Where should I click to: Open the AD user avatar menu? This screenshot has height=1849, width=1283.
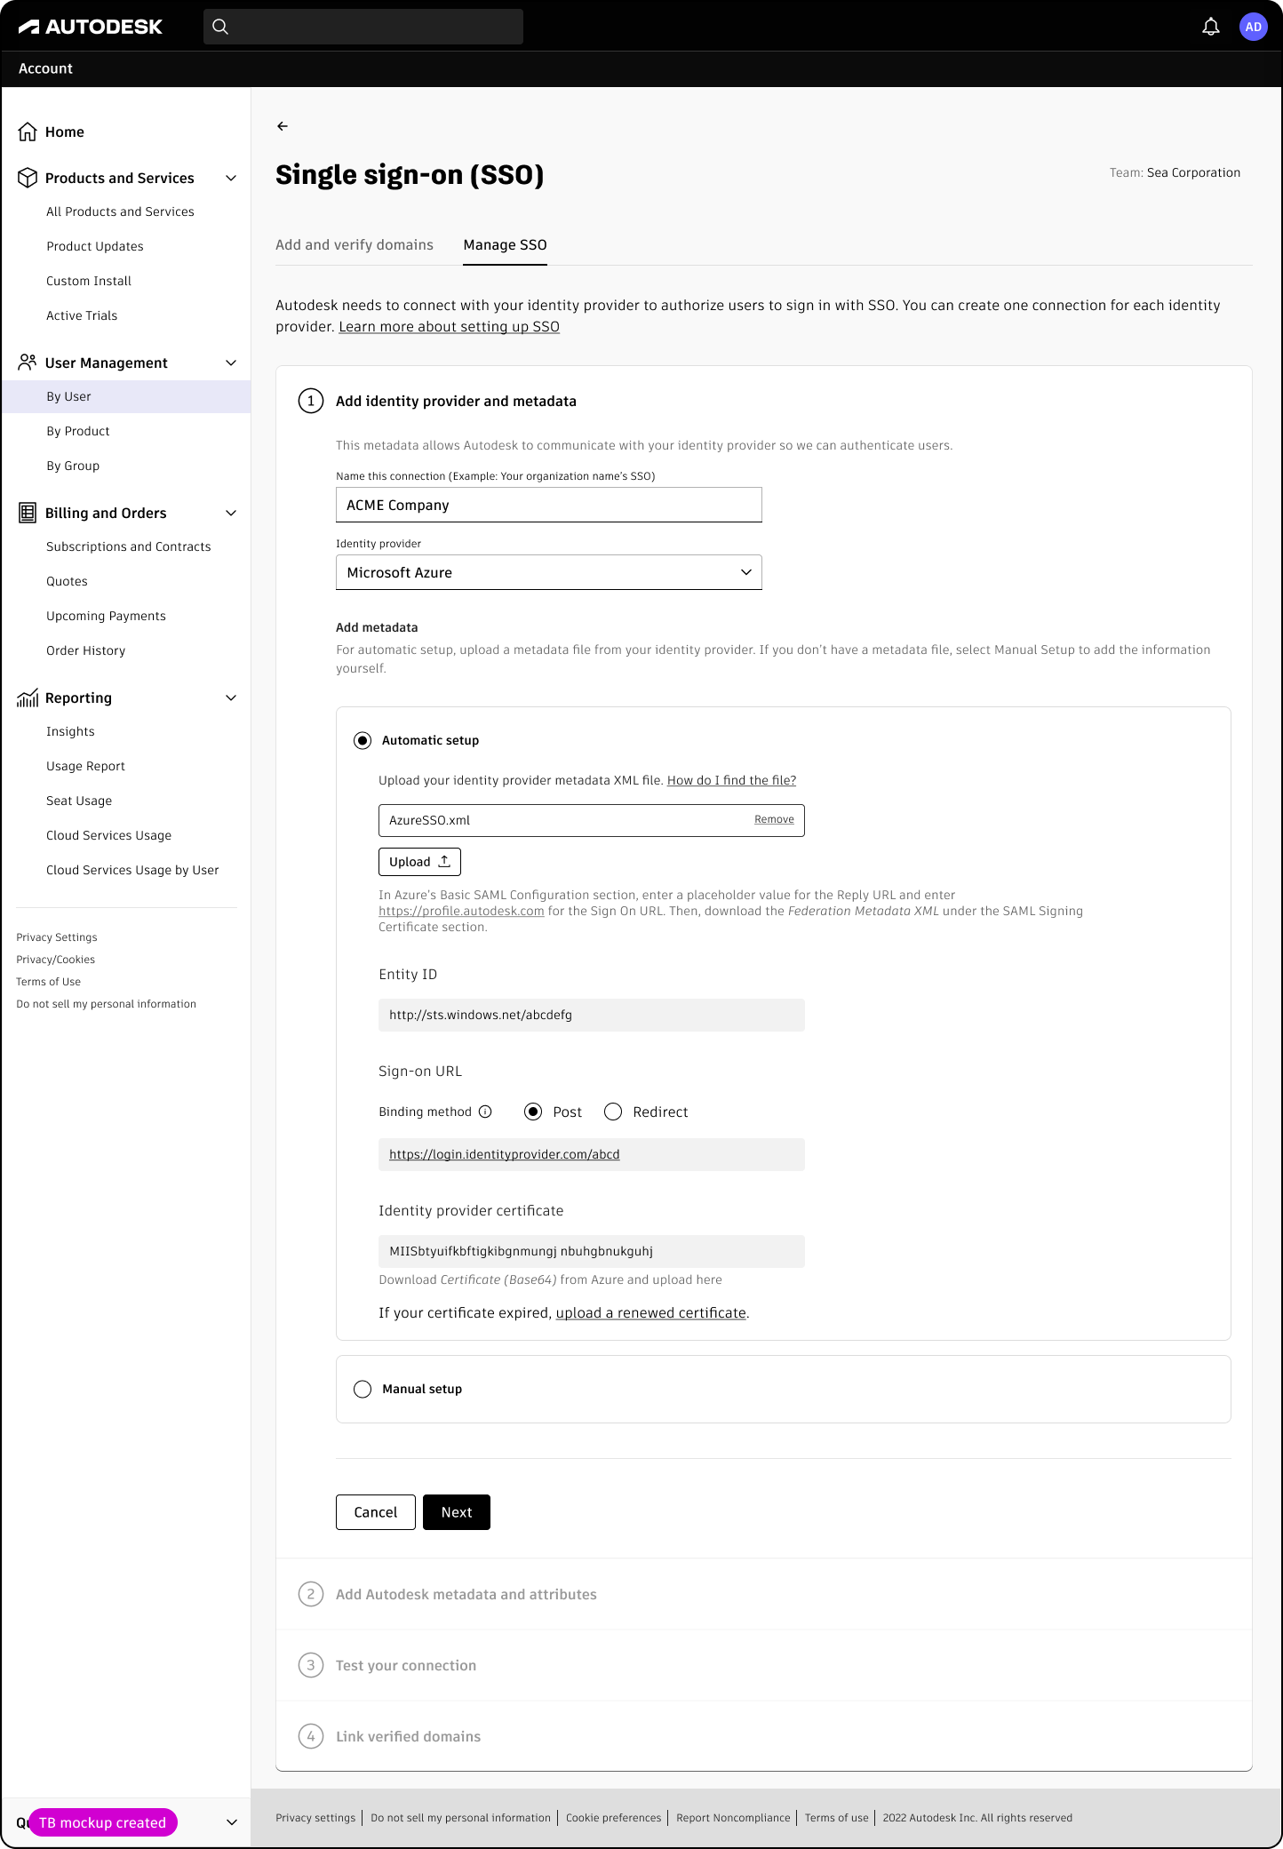pos(1253,27)
